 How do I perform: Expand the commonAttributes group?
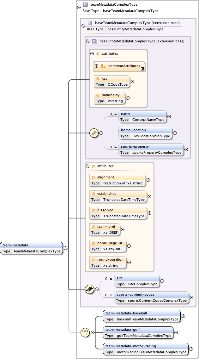[x=97, y=66]
